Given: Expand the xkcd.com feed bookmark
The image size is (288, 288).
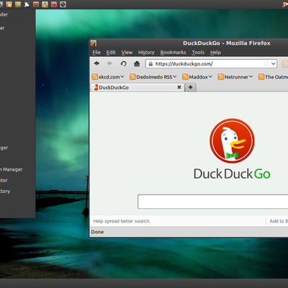Looking at the screenshot, I should [108, 77].
